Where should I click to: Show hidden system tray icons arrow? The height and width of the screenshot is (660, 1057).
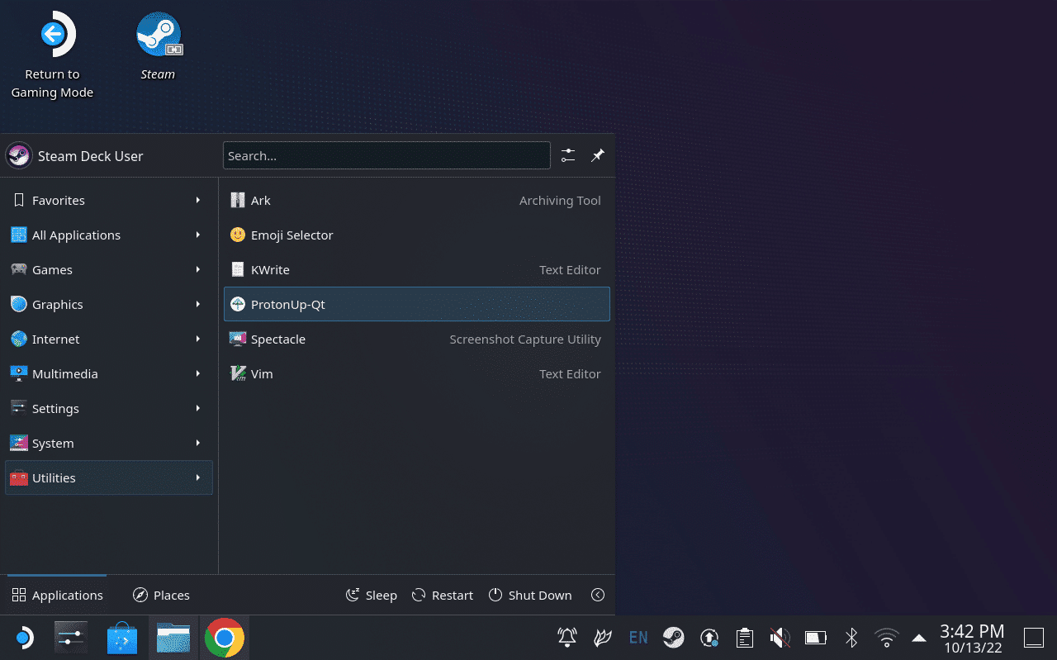tap(918, 638)
